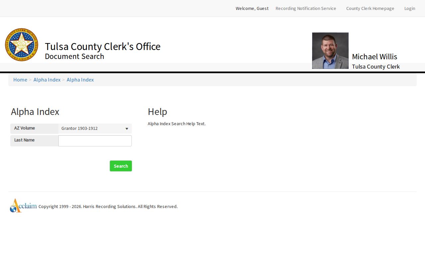The width and height of the screenshot is (425, 265).
Task: Click the "Tulsa County Clerk's Office" title
Action: 103,46
